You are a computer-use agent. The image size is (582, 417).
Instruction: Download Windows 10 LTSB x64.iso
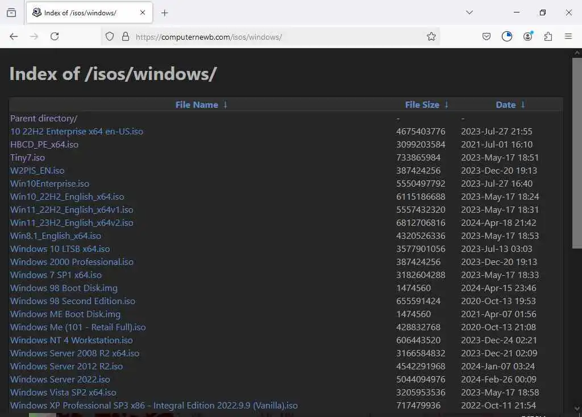60,248
